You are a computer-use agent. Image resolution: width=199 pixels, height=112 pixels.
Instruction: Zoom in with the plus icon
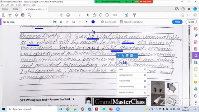[107, 15]
